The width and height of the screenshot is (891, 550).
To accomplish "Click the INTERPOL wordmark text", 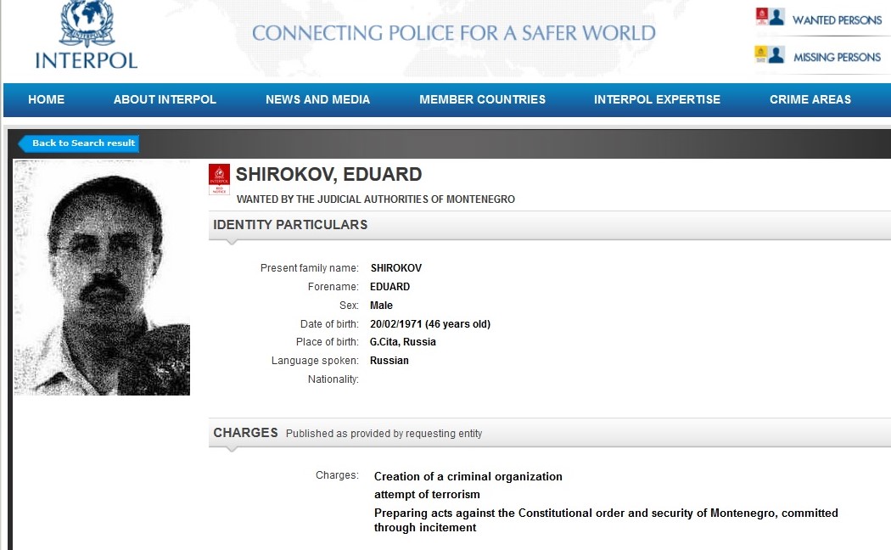I will [x=87, y=61].
